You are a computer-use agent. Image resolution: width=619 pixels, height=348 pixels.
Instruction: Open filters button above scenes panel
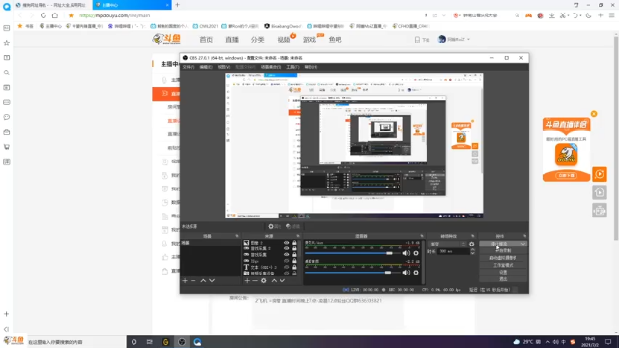[x=293, y=226]
